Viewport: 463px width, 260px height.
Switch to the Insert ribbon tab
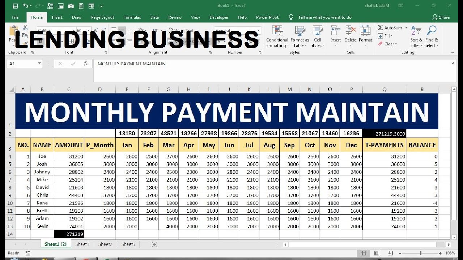point(57,17)
